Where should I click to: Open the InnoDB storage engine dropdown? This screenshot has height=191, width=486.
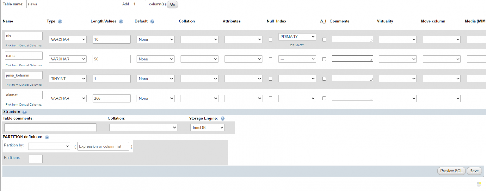pos(207,128)
